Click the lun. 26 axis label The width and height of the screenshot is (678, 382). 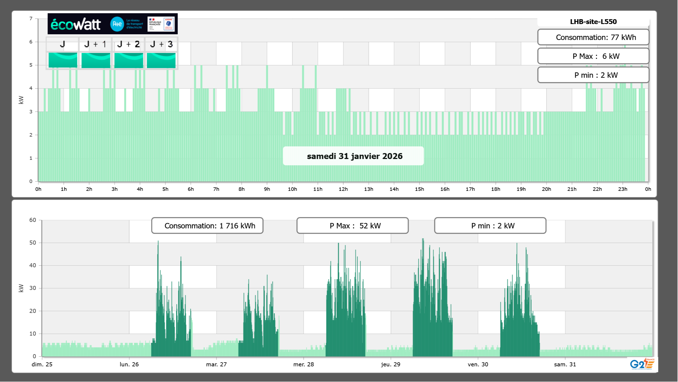click(129, 364)
